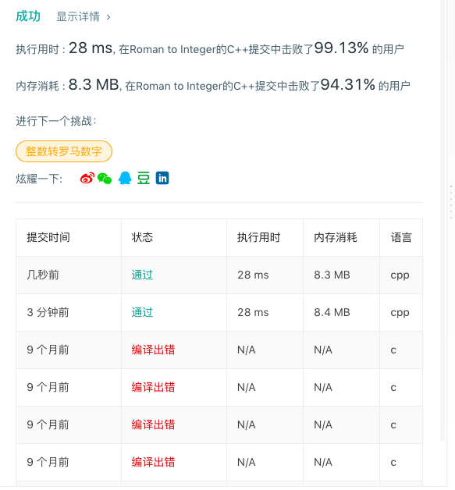The image size is (455, 490).
Task: Click the 成功 status heading
Action: tap(28, 16)
